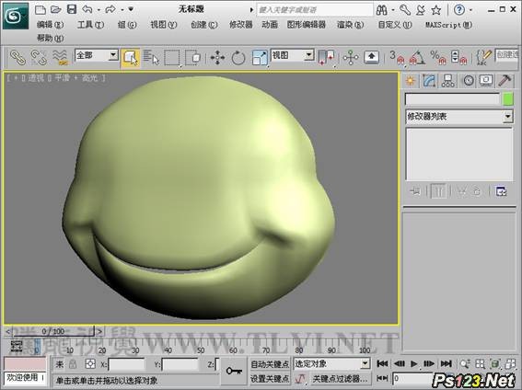This screenshot has width=522, height=390.
Task: Toggle Angle Snap
Action: pos(417,58)
